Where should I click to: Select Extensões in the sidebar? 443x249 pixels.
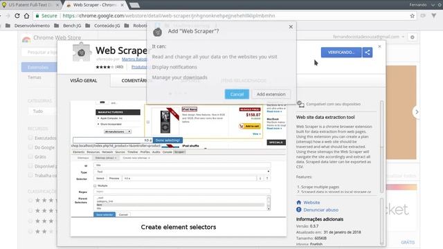point(39,67)
